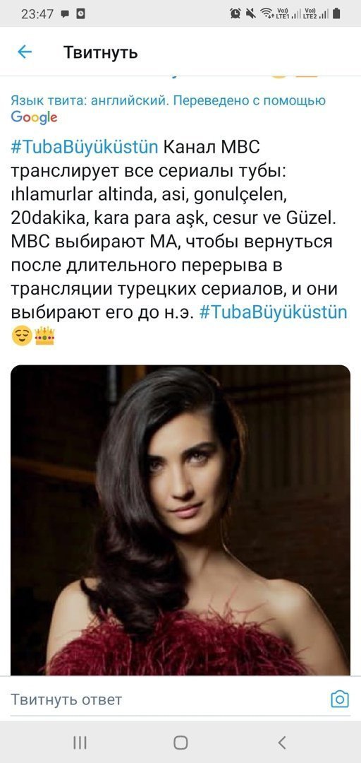Tap Android recent apps button
The width and height of the screenshot is (361, 763).
click(x=80, y=742)
